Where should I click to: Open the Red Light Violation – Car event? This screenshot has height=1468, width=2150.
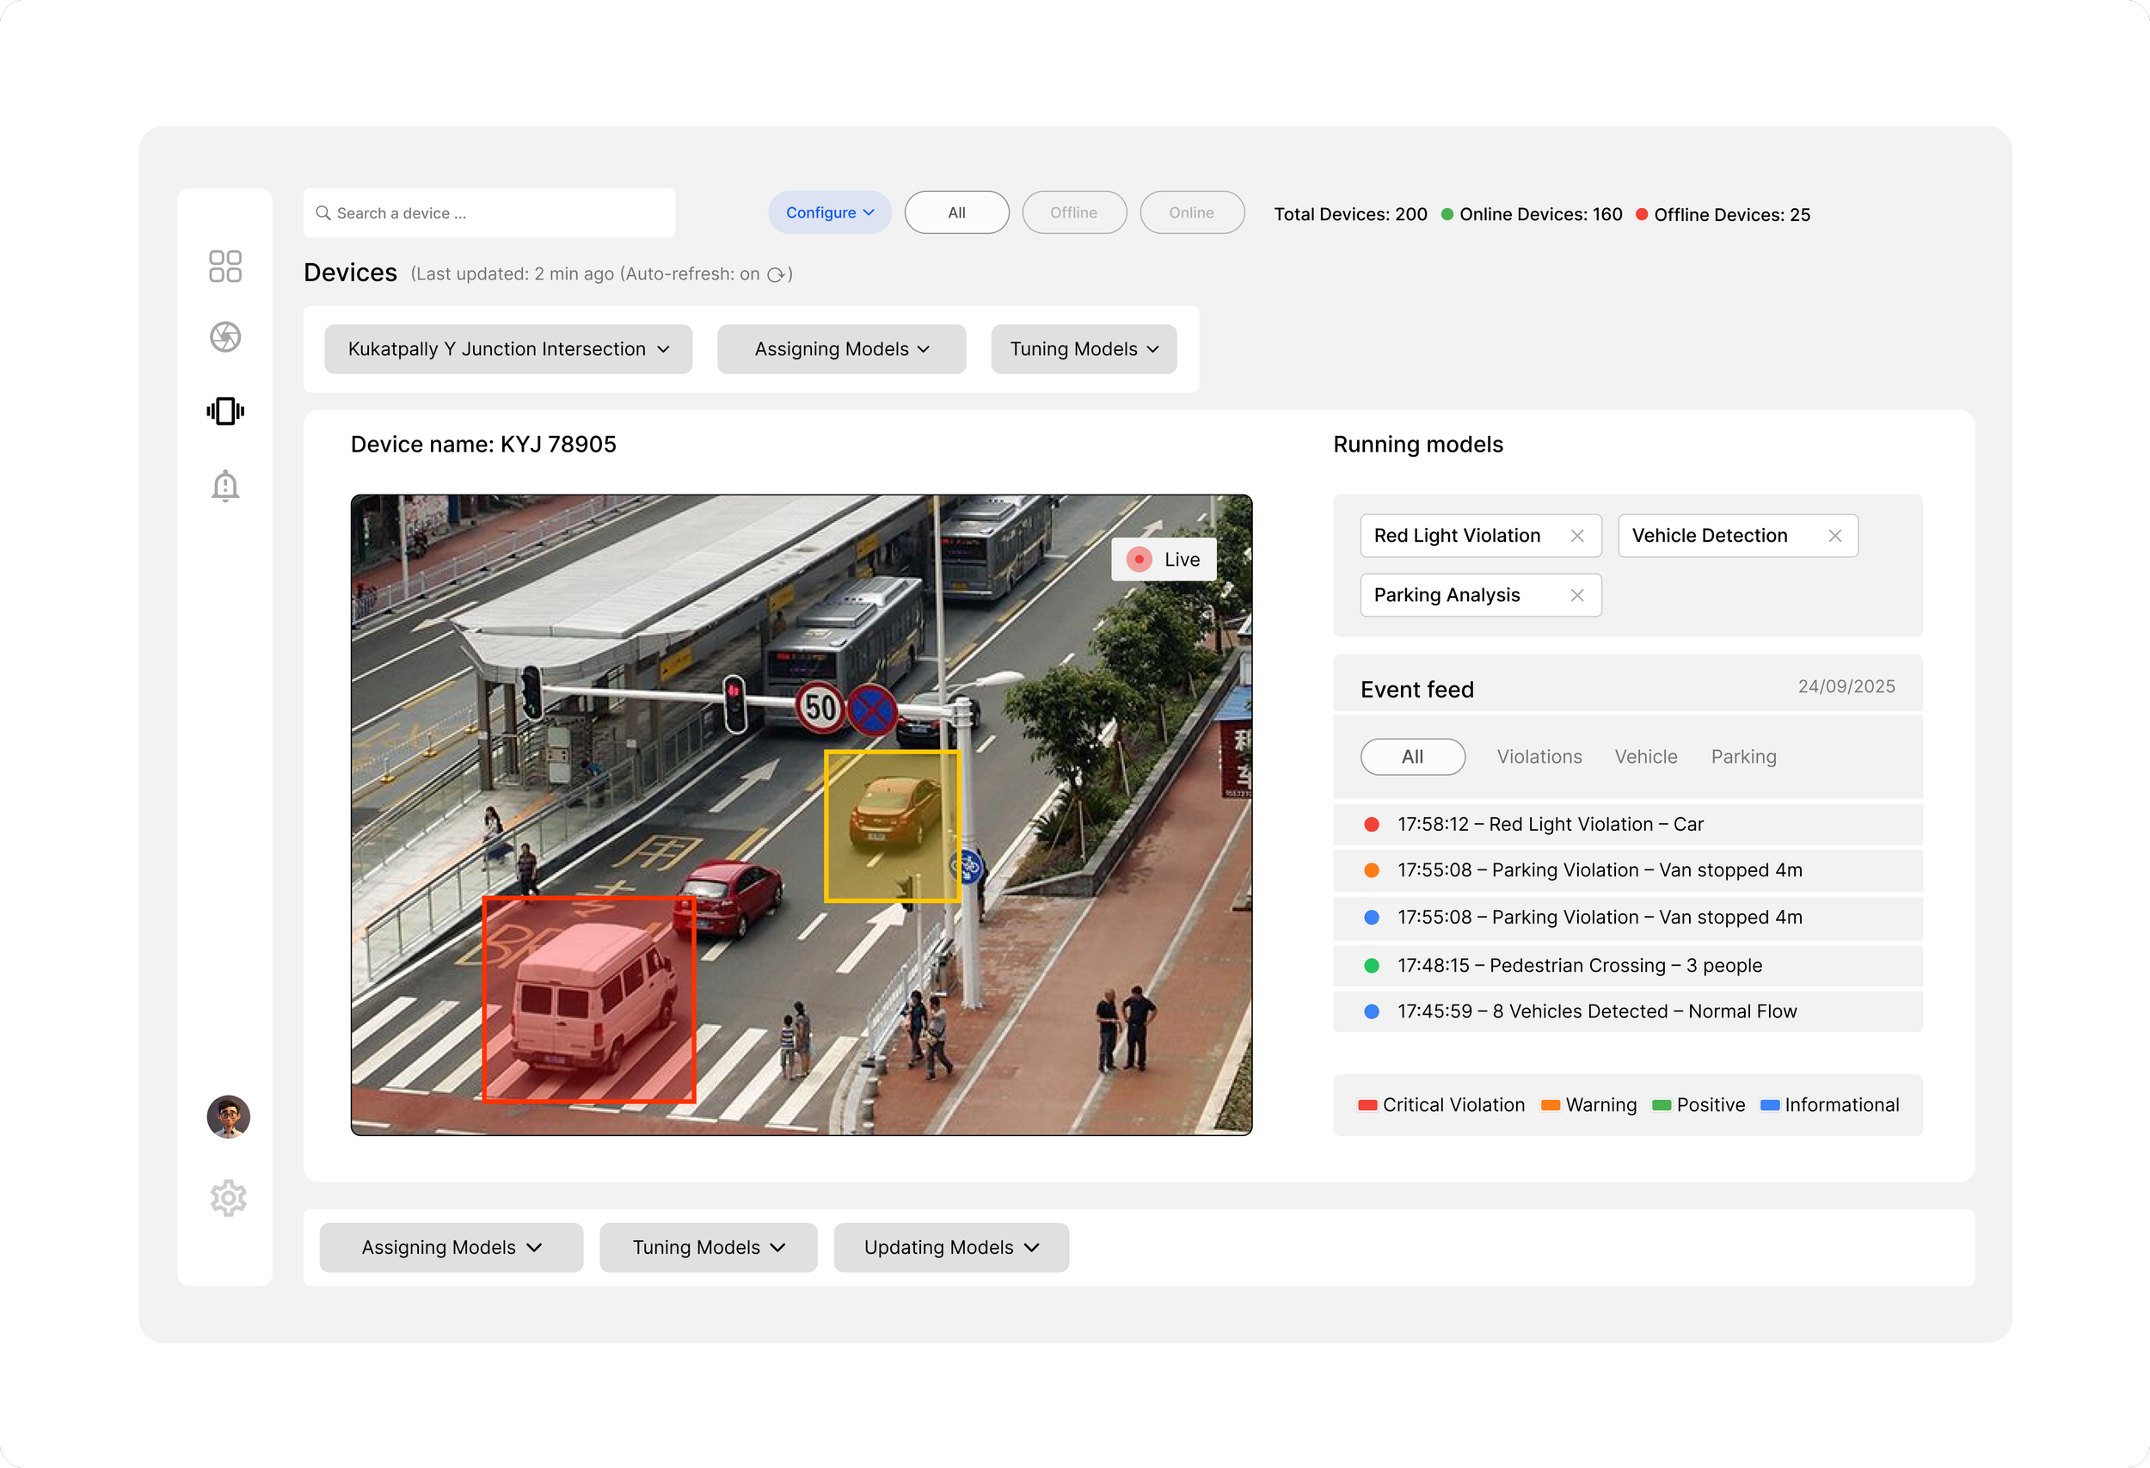(1550, 824)
